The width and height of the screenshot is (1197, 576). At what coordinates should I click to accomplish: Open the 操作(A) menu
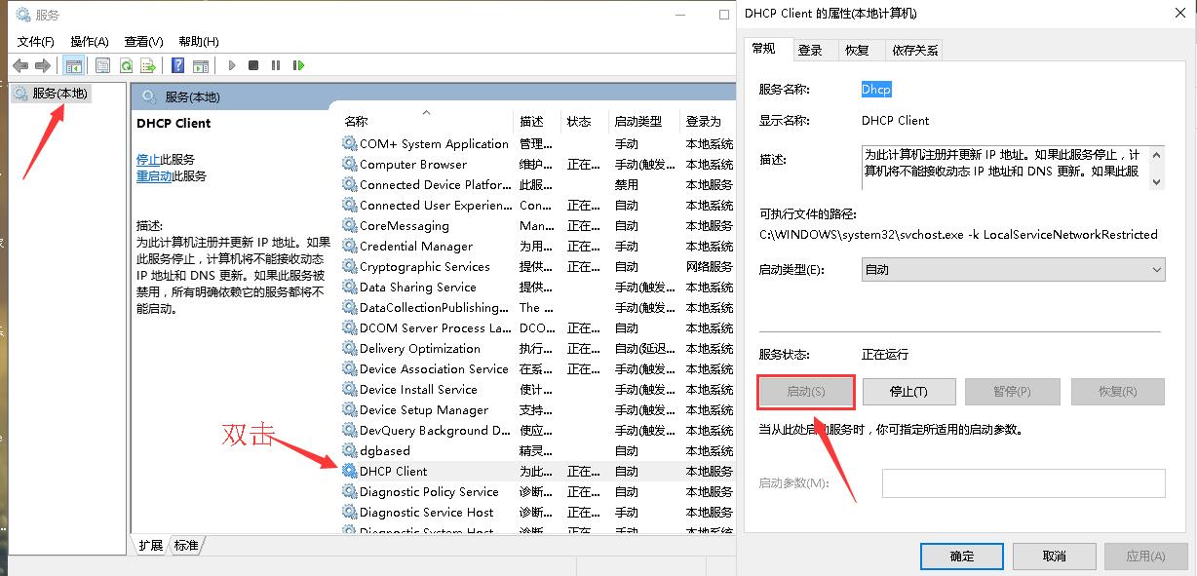pyautogui.click(x=89, y=41)
